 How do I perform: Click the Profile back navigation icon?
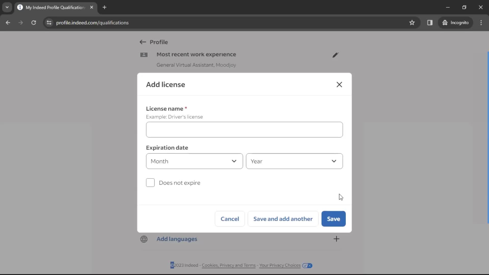tap(142, 42)
